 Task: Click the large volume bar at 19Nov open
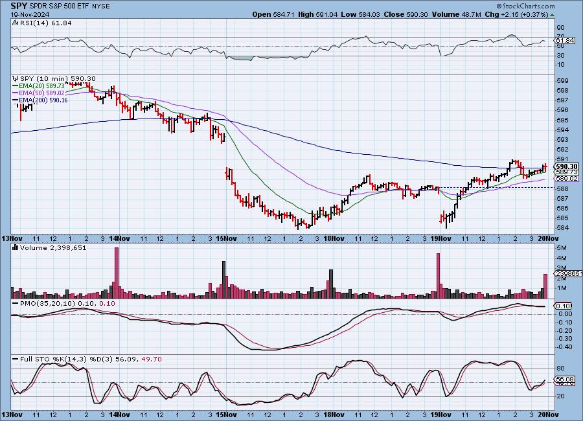[438, 275]
